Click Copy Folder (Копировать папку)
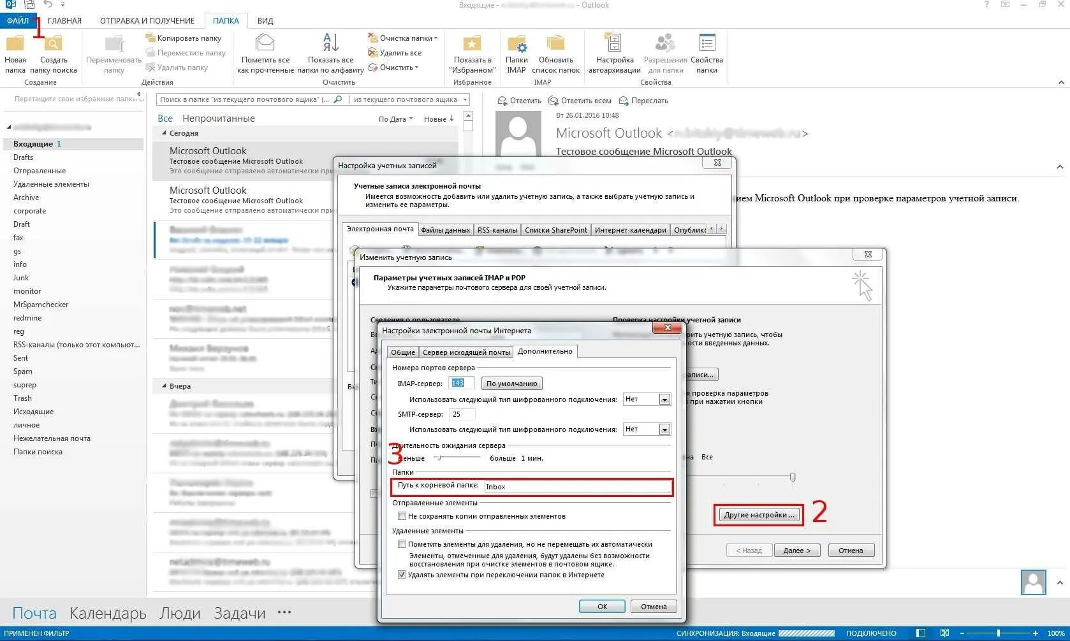1070x641 pixels. (x=184, y=38)
